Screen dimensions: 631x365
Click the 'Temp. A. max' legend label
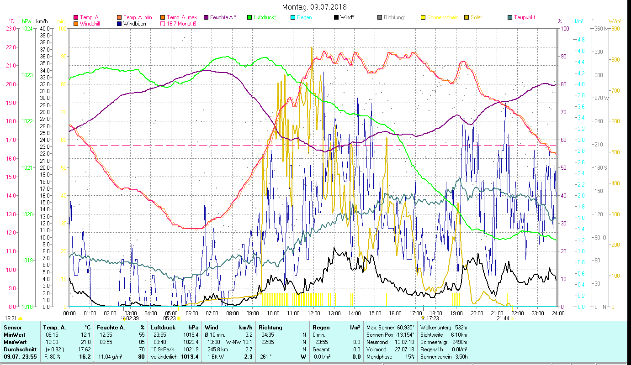tap(182, 17)
